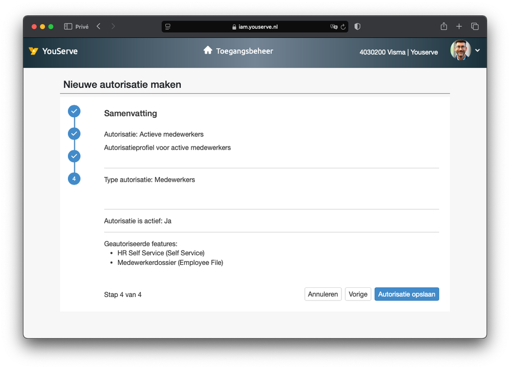
Task: Open a new browser tab
Action: (x=459, y=27)
